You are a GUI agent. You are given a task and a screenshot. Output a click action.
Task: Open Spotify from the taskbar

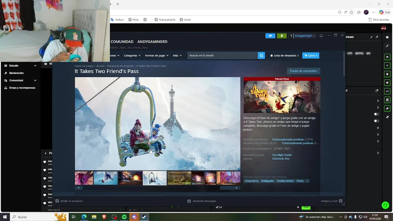click(124, 217)
